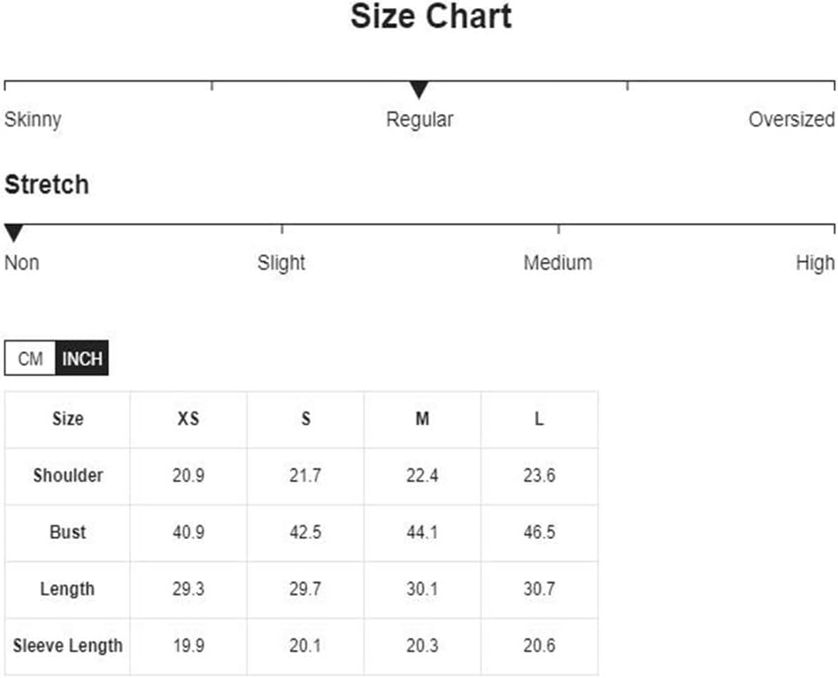Click the Medium stretch label

pos(557,263)
